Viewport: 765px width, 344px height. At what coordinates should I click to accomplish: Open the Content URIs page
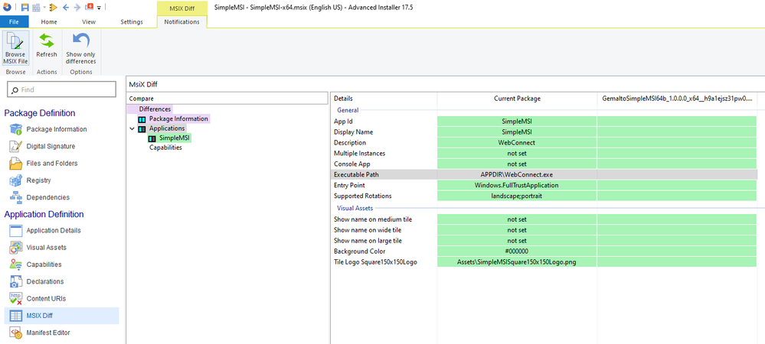point(46,299)
